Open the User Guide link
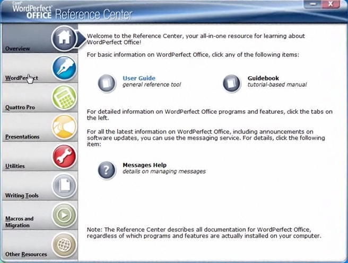This screenshot has height=263, width=348. [139, 78]
